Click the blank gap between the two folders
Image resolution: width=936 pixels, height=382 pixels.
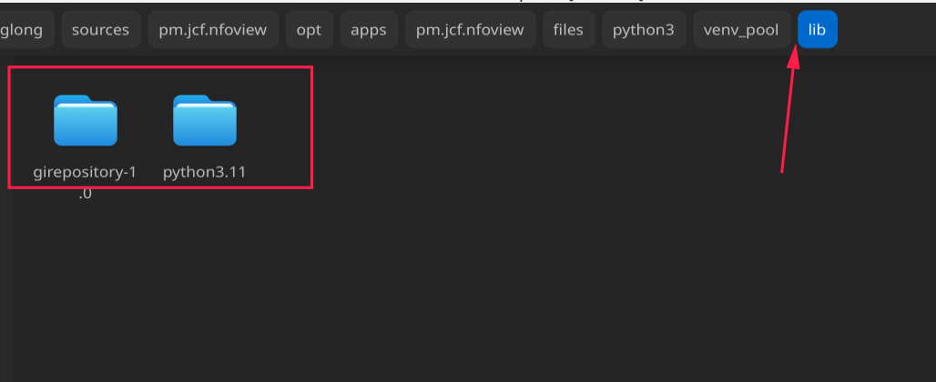pyautogui.click(x=145, y=120)
